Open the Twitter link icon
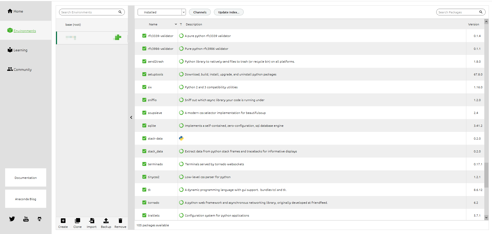492x234 pixels. [x=12, y=219]
